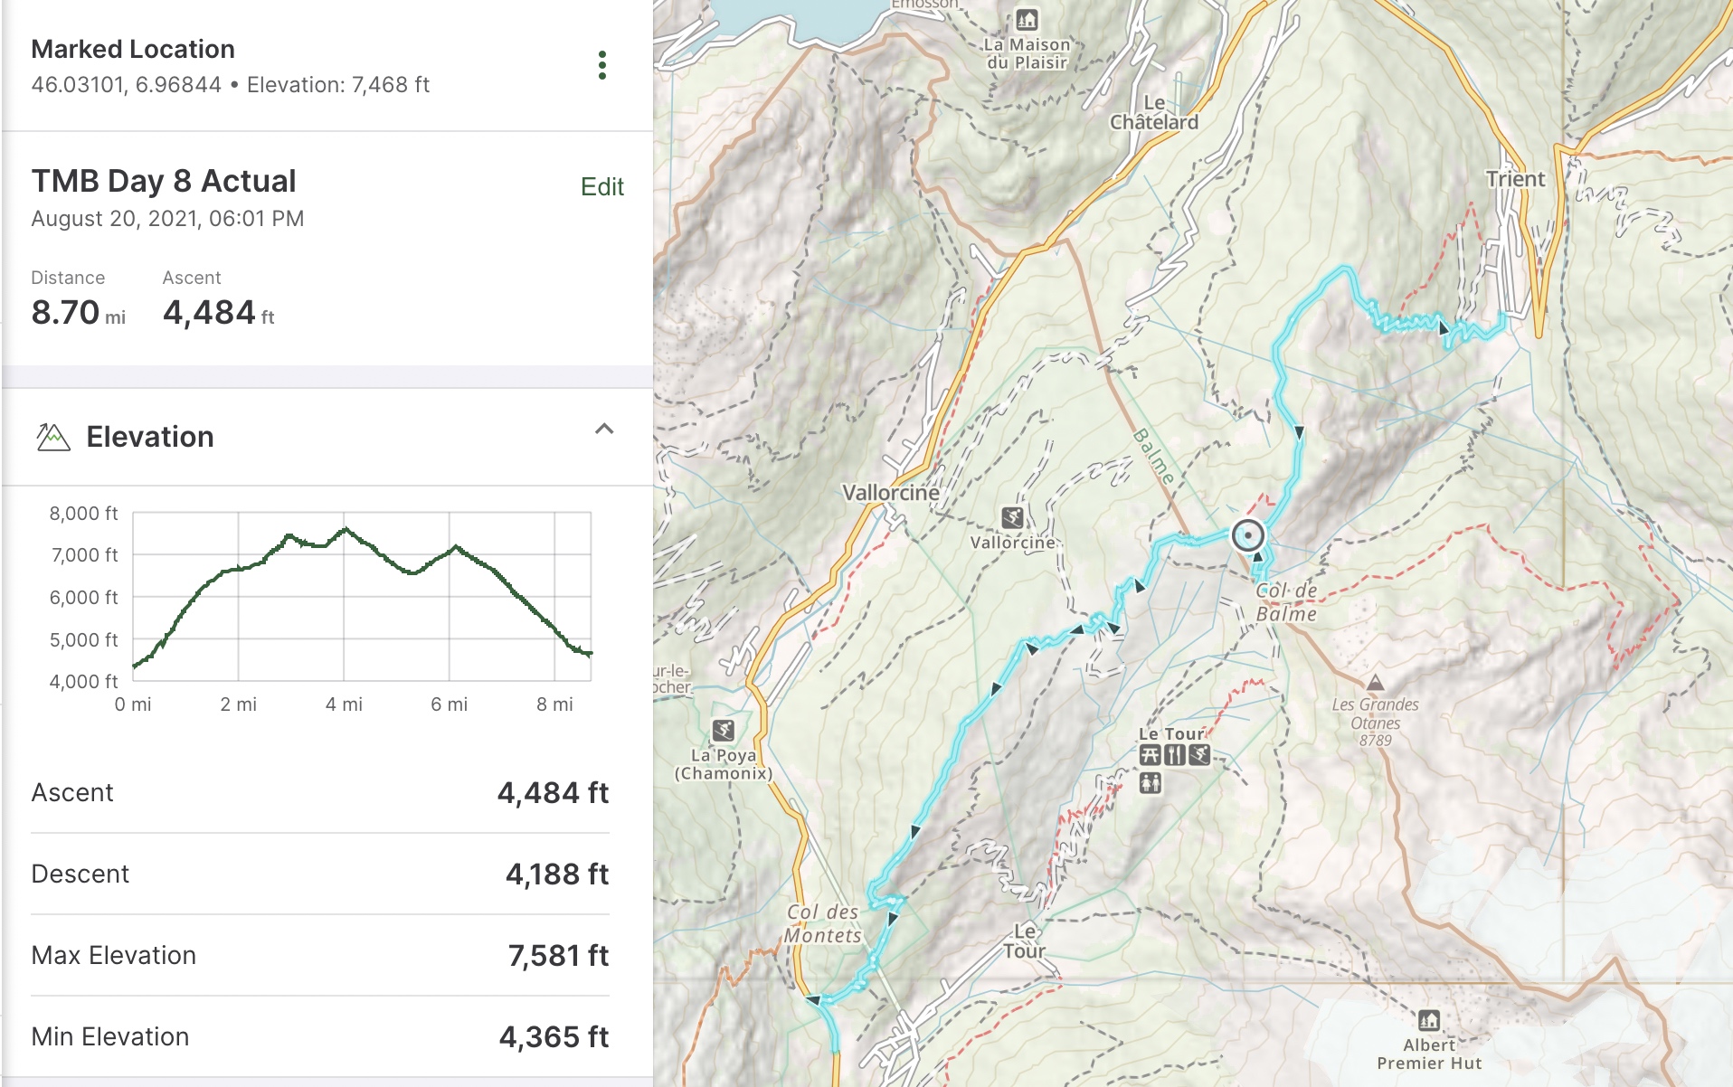Viewport: 1733px width, 1087px height.
Task: Click the Les Grandes Otanes peak marker
Action: click(x=1375, y=683)
